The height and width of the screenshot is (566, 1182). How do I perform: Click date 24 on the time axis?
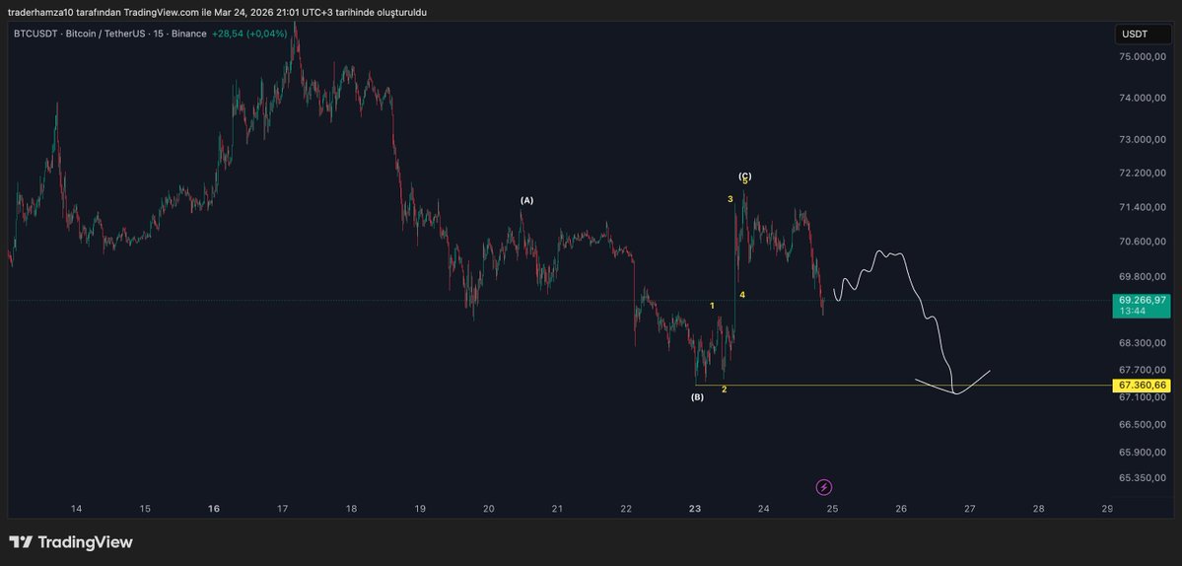[x=764, y=509]
